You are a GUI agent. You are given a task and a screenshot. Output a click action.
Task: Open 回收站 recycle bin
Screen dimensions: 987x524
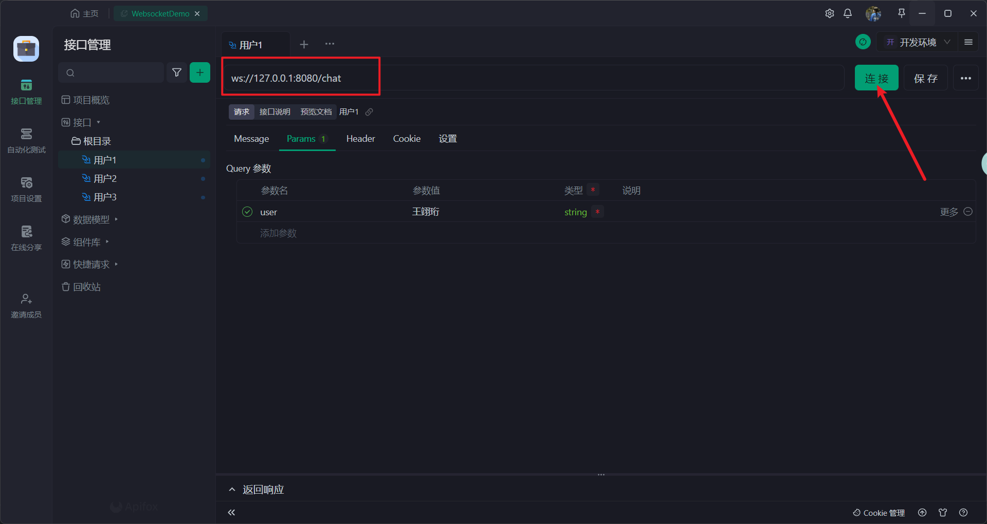pyautogui.click(x=81, y=287)
